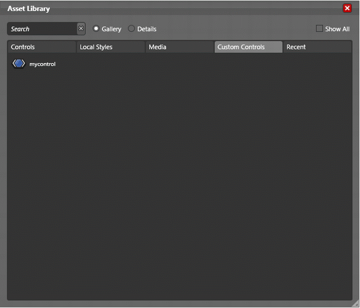Click the mycontrol label text
This screenshot has height=308, width=360.
coord(43,64)
